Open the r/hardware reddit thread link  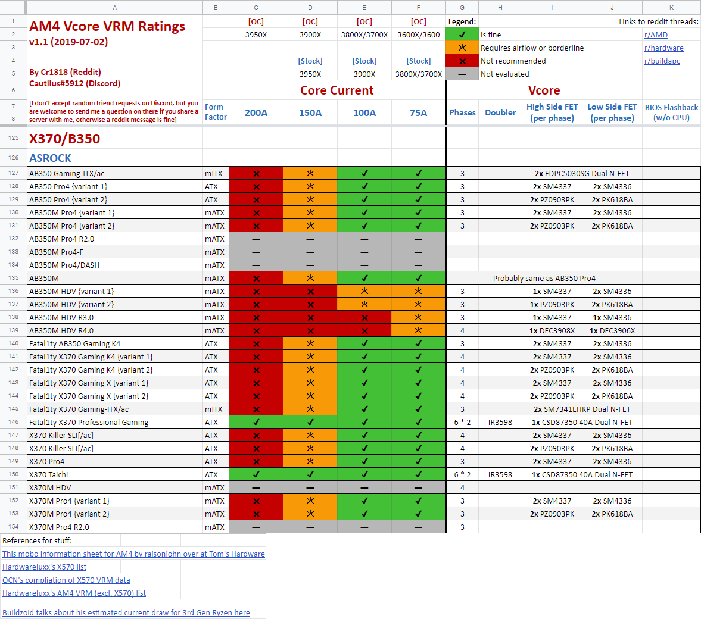663,48
